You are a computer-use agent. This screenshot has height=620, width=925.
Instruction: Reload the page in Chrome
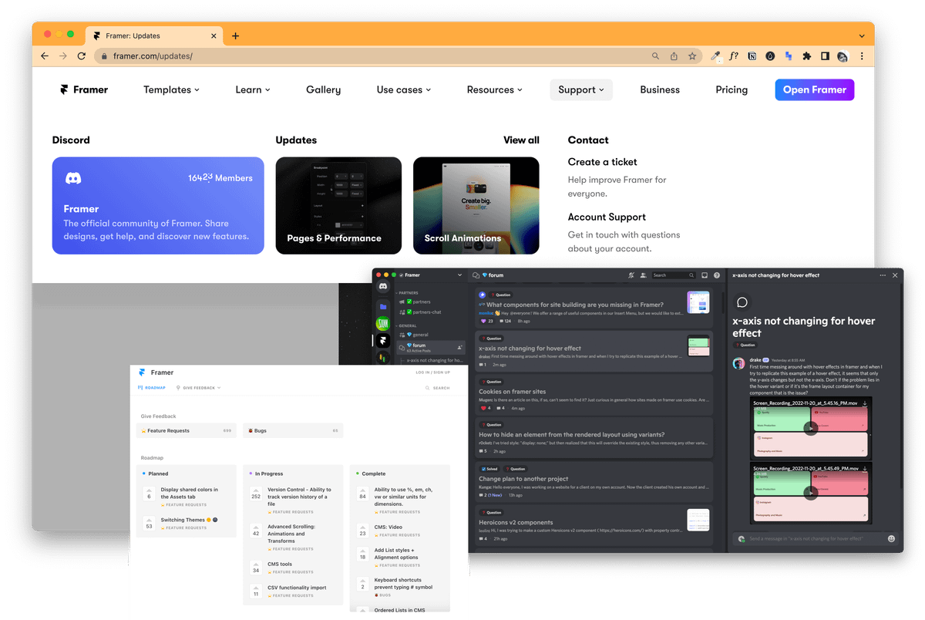tap(83, 56)
